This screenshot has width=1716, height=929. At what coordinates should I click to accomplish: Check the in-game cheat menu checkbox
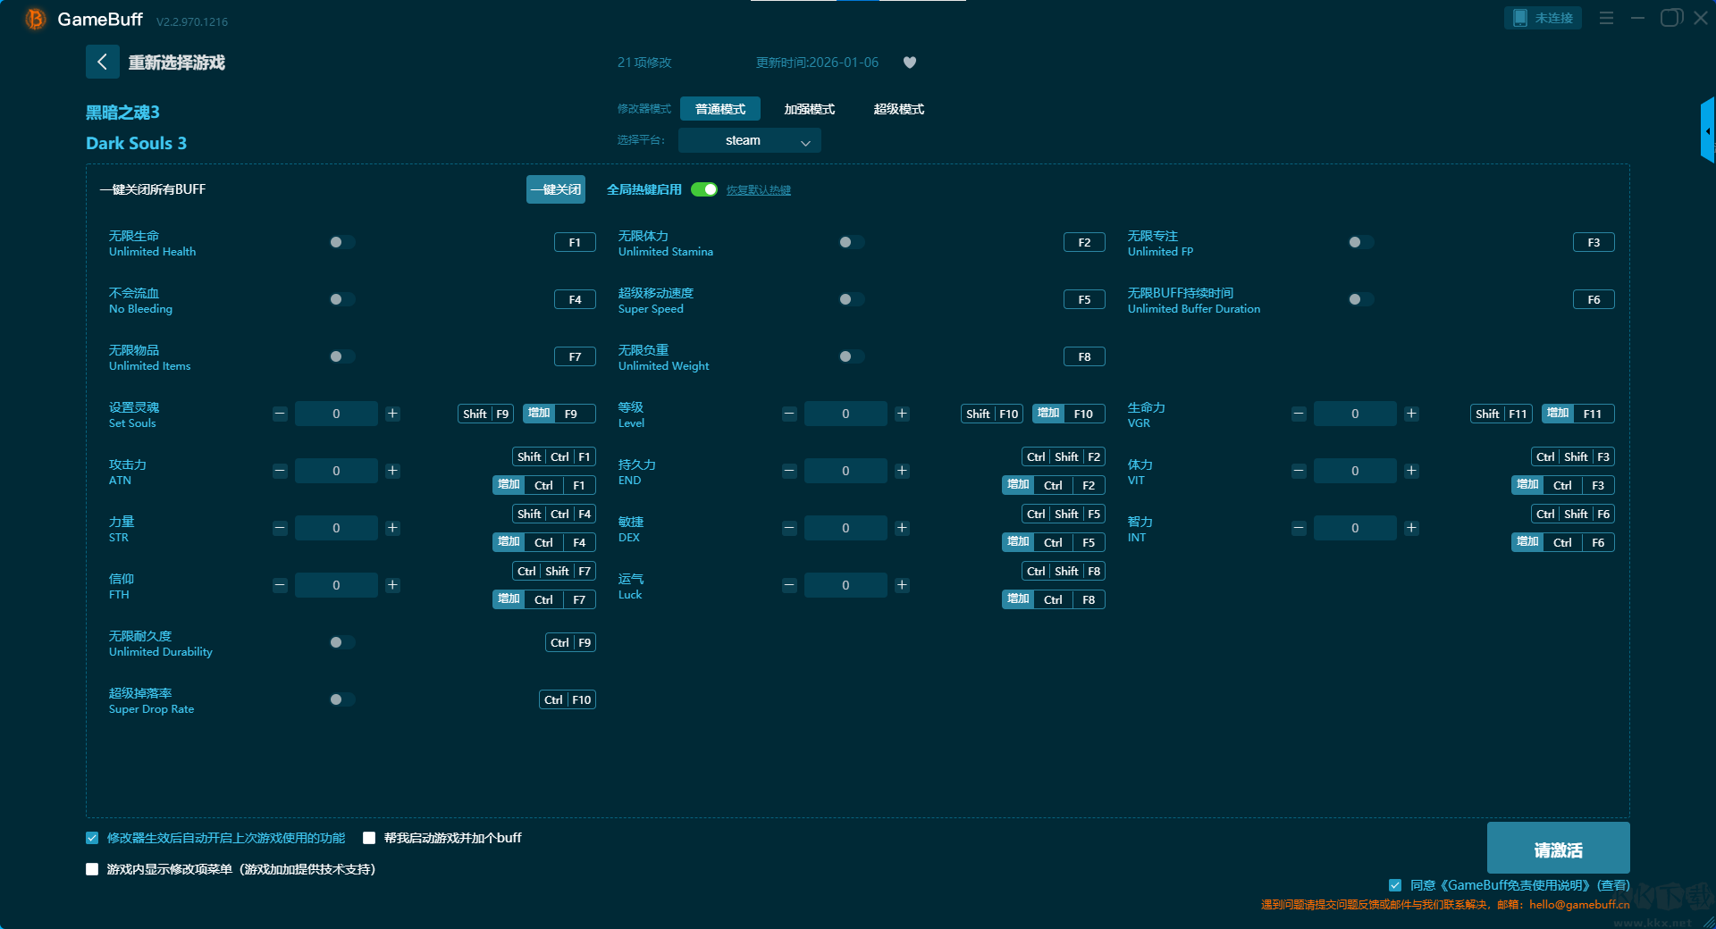click(x=92, y=869)
